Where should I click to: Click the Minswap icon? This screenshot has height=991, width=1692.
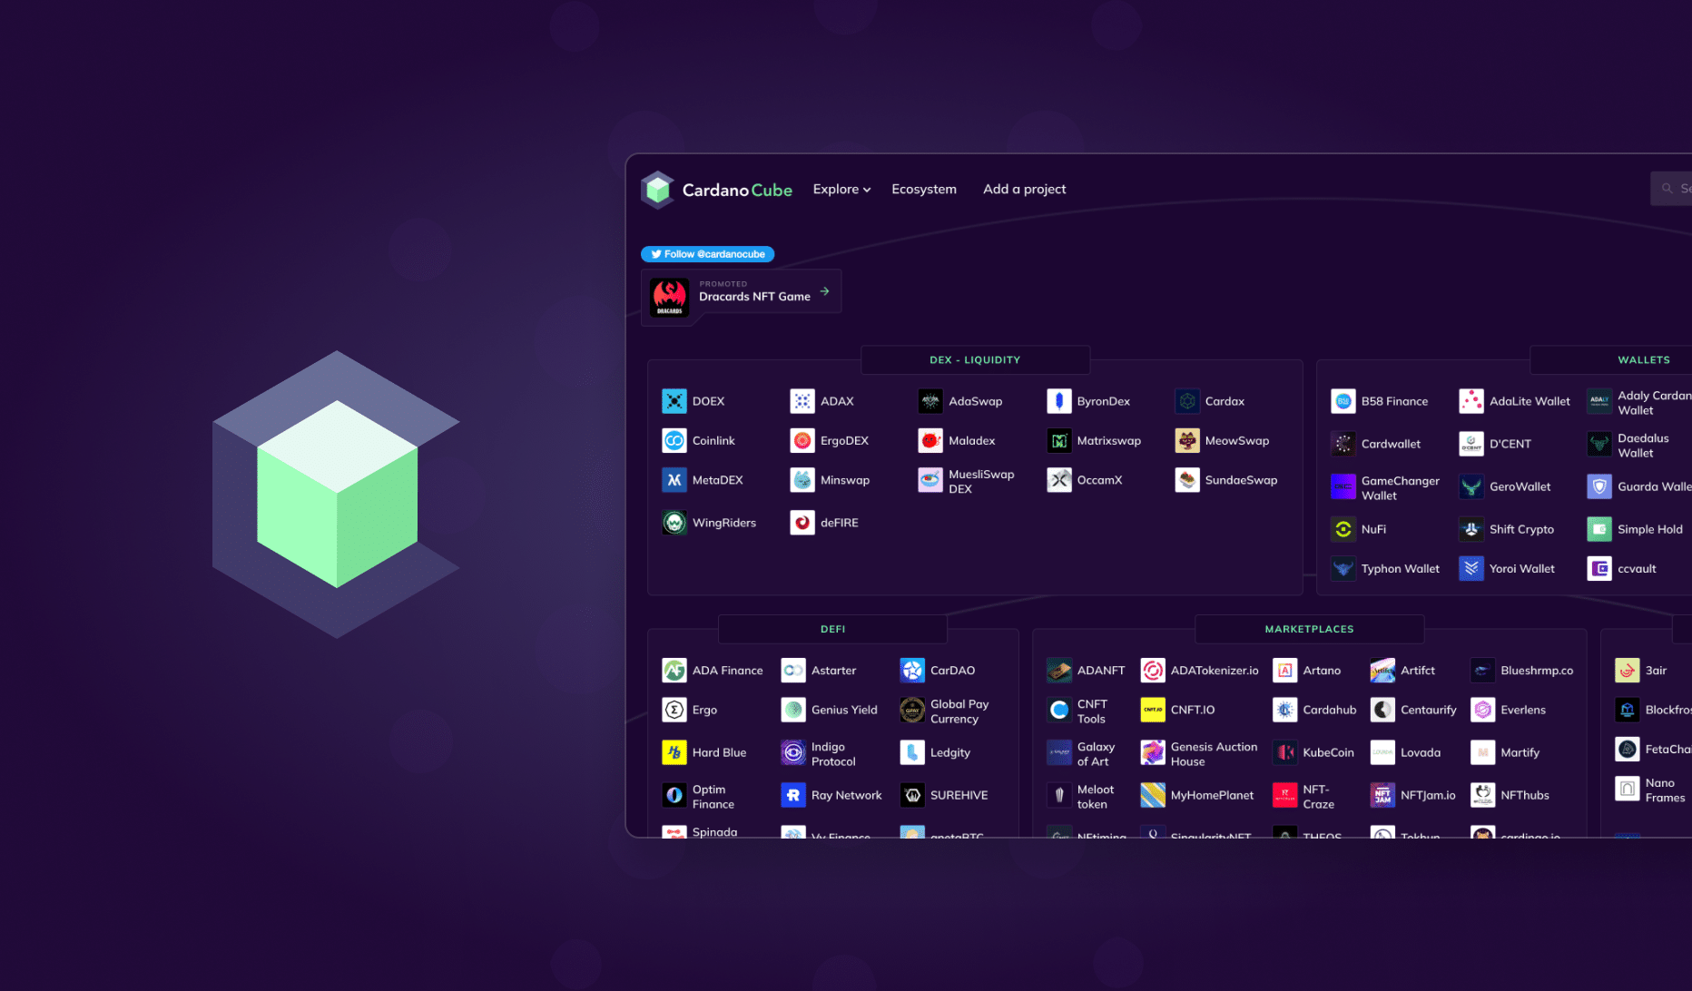tap(802, 480)
